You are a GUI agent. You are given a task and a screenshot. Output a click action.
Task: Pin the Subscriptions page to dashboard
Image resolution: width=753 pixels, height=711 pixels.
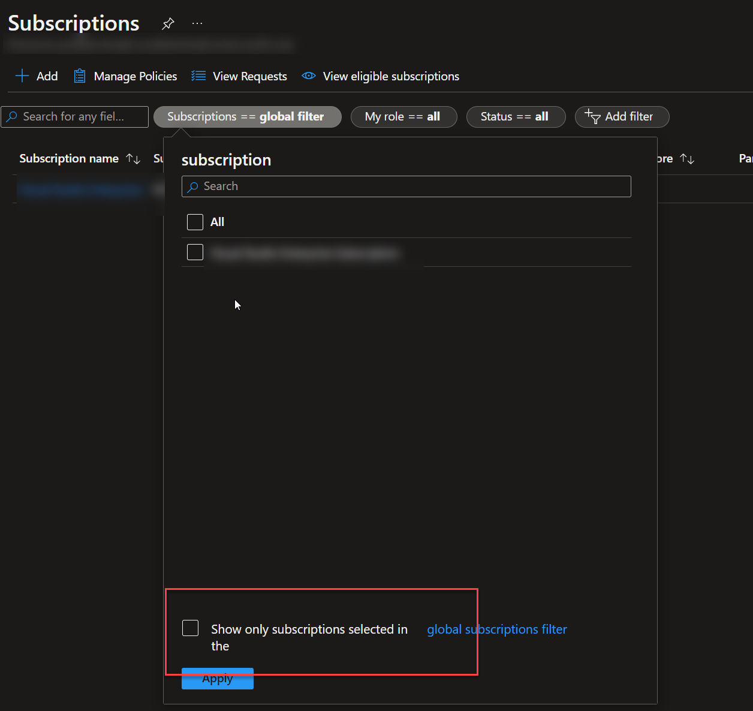click(167, 23)
